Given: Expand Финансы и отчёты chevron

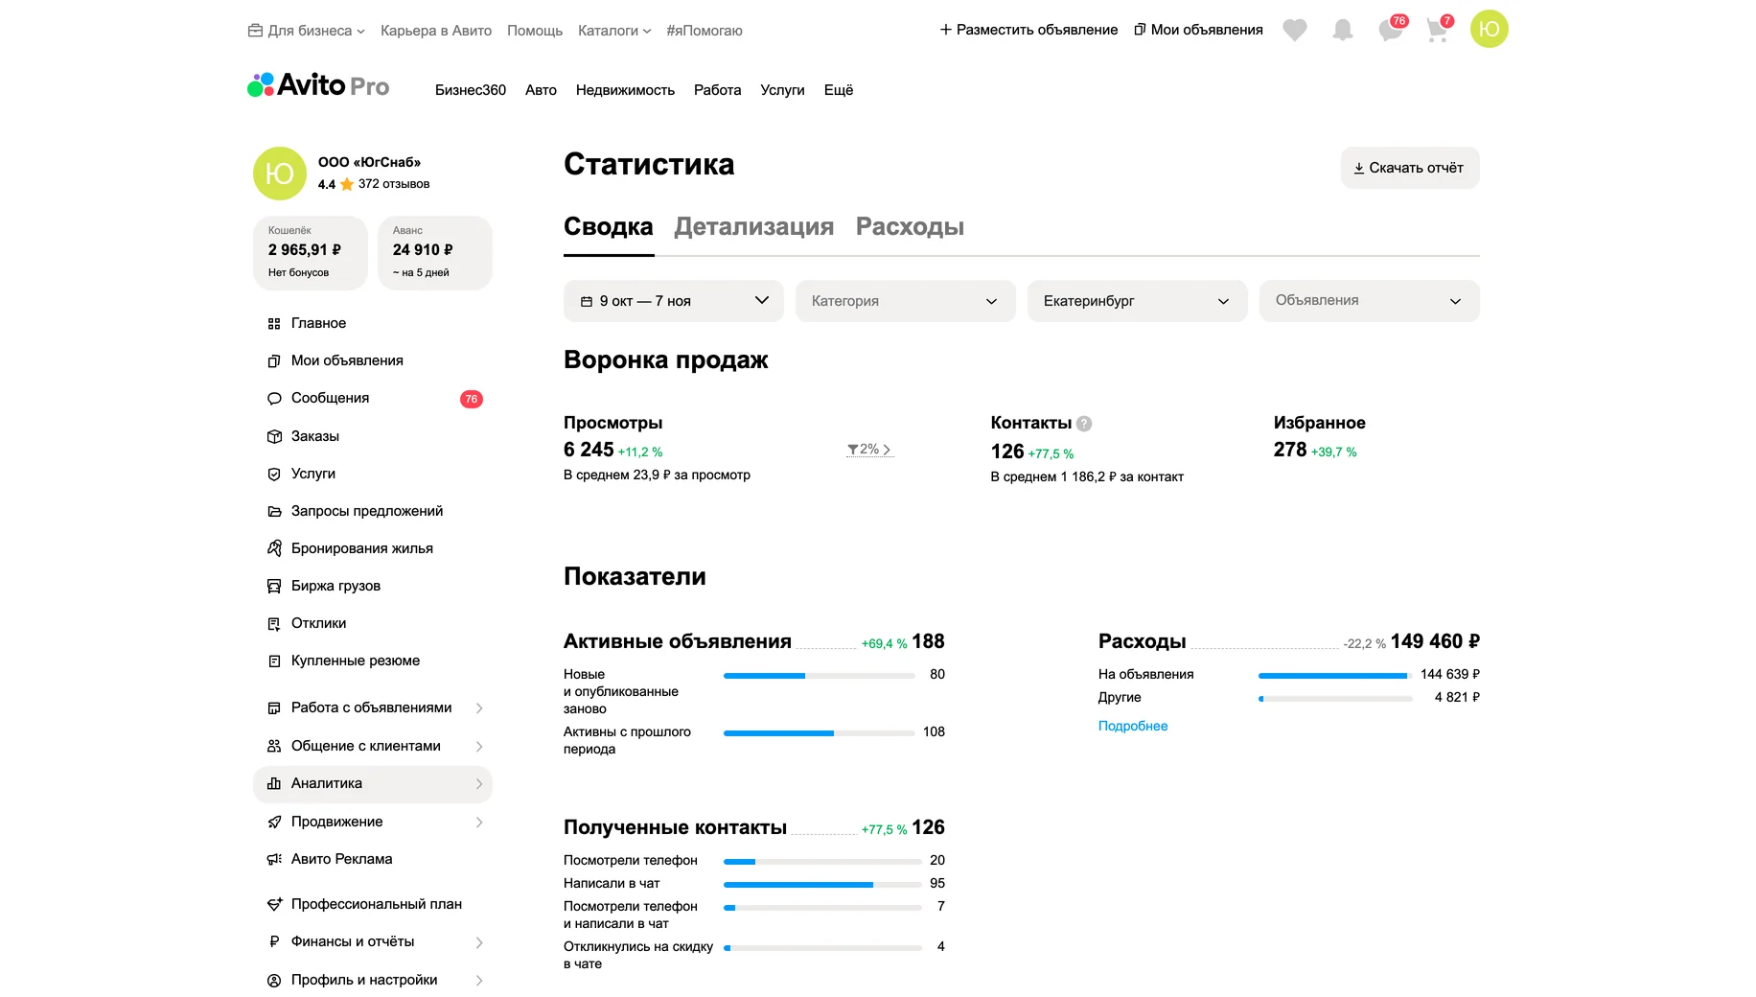Looking at the screenshot, I should click(479, 942).
